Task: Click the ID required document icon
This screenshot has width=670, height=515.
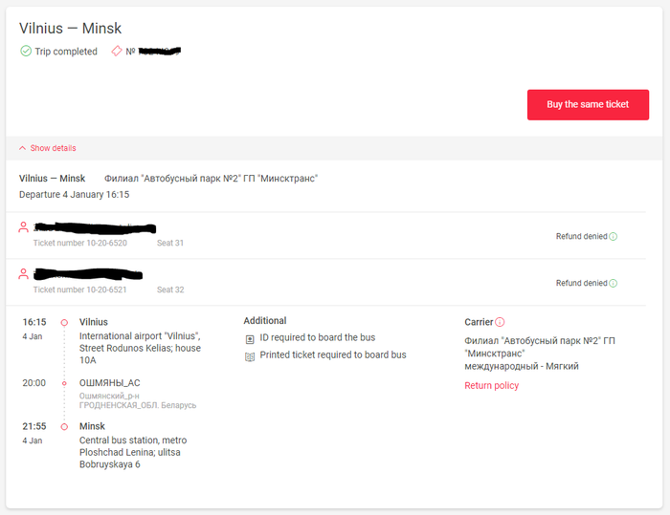Action: click(250, 338)
